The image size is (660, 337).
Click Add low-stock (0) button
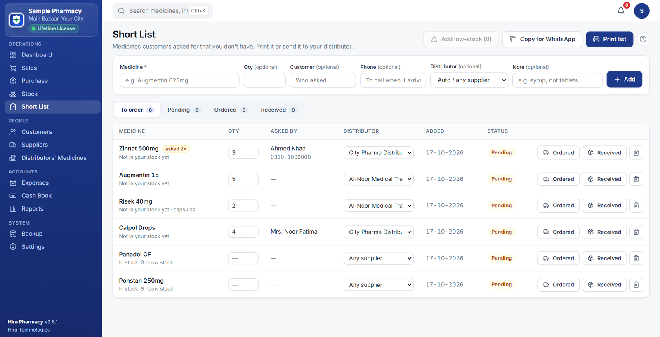point(461,39)
